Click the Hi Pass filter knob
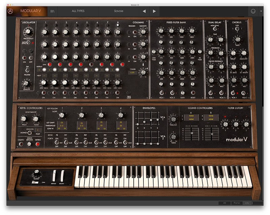The height and width of the screenshot is (215, 270). tap(200, 51)
